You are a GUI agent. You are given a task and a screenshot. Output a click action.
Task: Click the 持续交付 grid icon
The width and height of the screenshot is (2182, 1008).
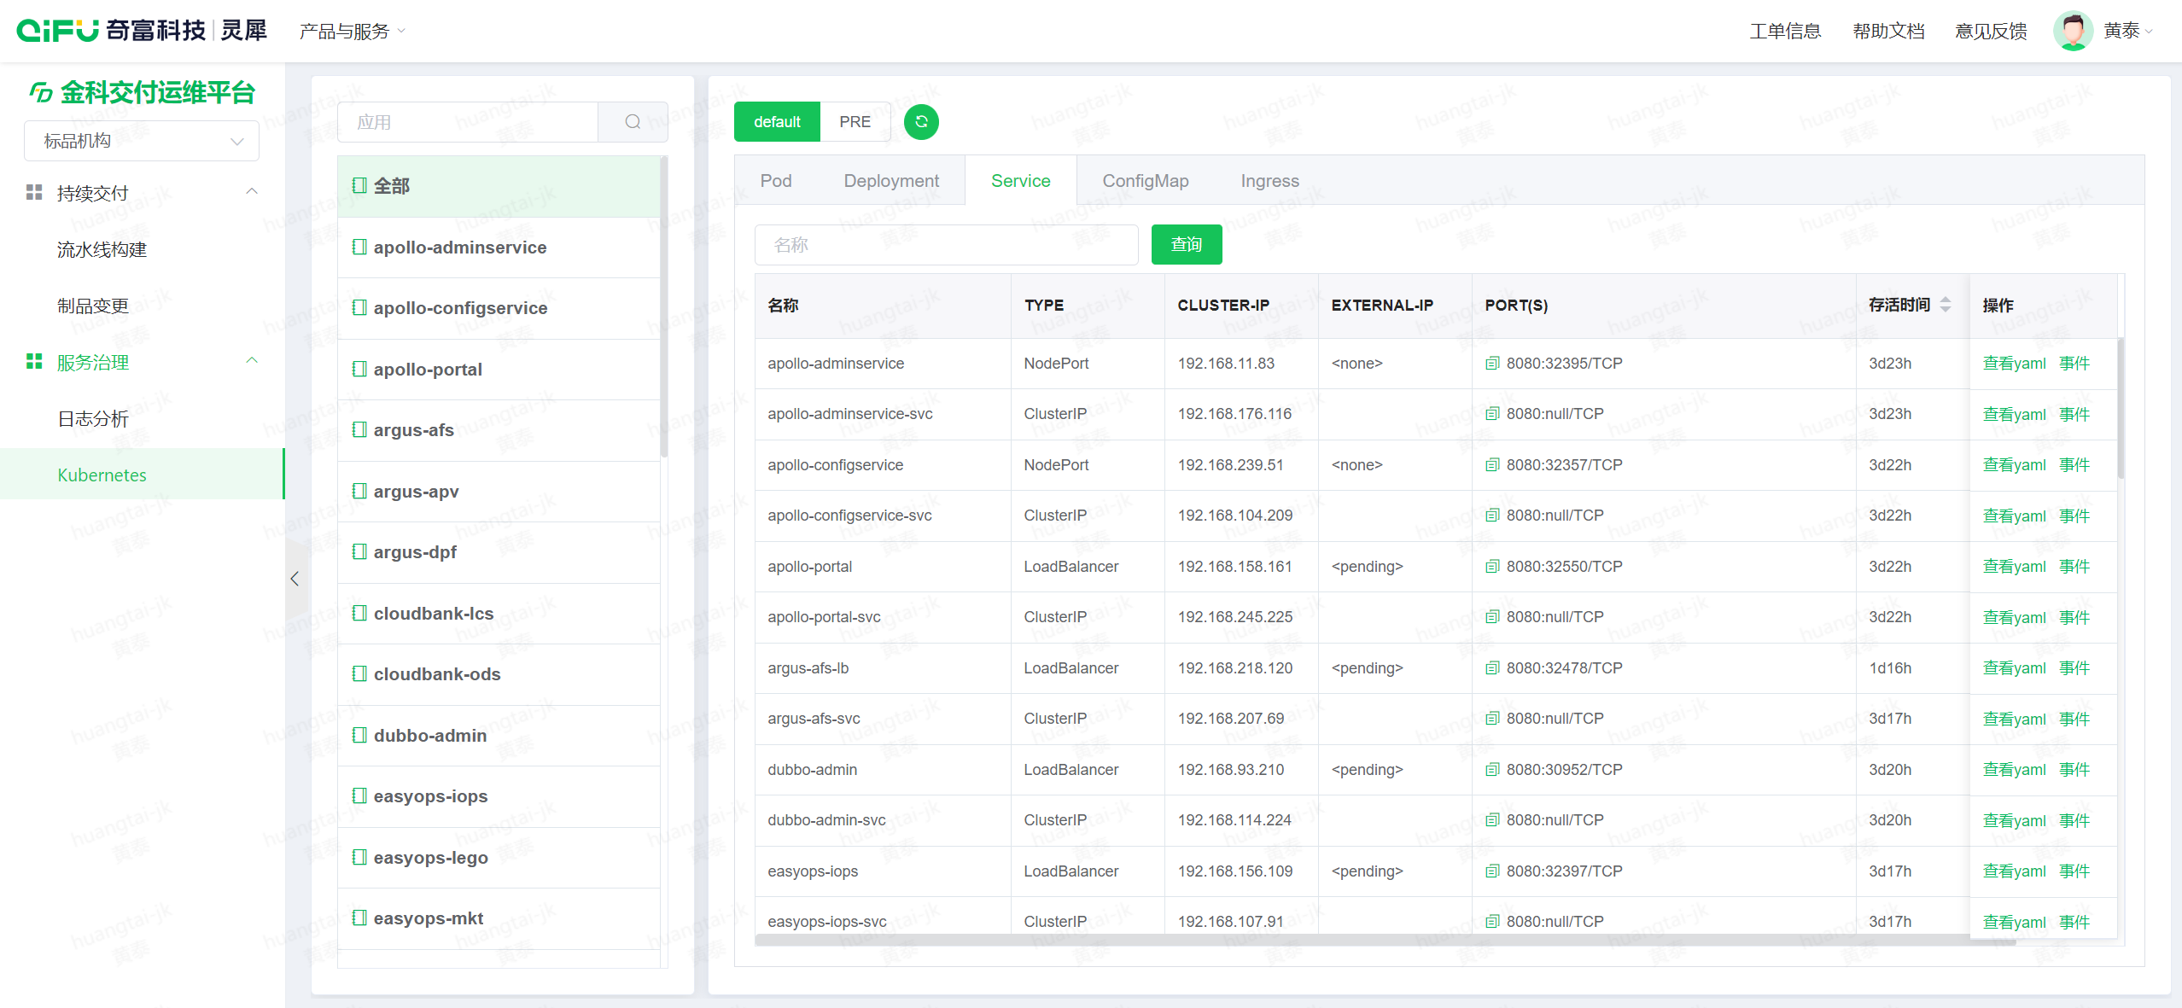pyautogui.click(x=34, y=193)
